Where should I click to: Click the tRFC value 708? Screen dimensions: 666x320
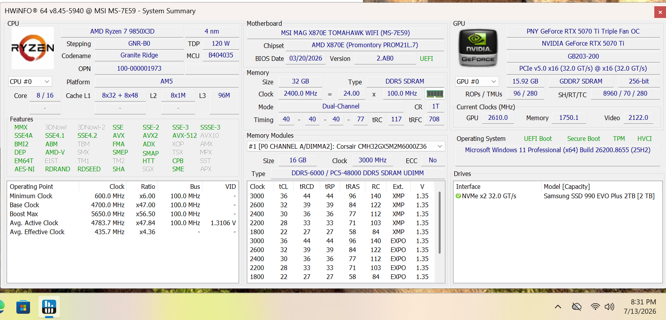point(434,119)
